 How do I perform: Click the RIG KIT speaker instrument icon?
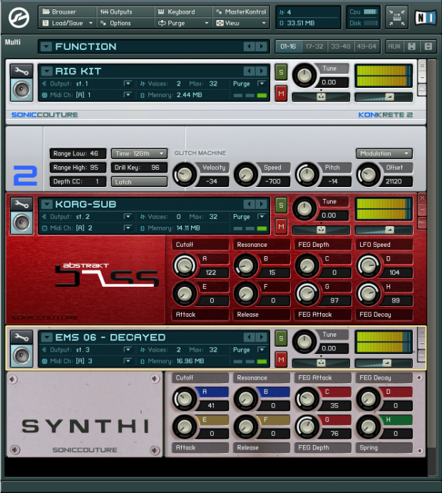click(21, 90)
